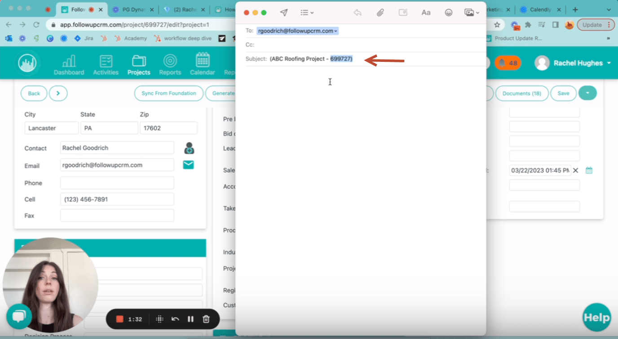Open the contact person icon beside Rachel Goodrich
The width and height of the screenshot is (618, 339).
(189, 148)
